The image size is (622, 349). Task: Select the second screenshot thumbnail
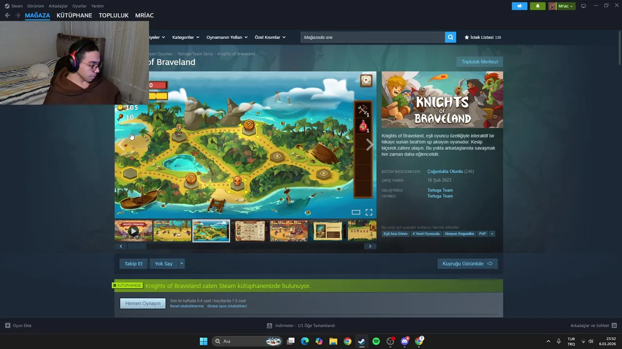172,231
